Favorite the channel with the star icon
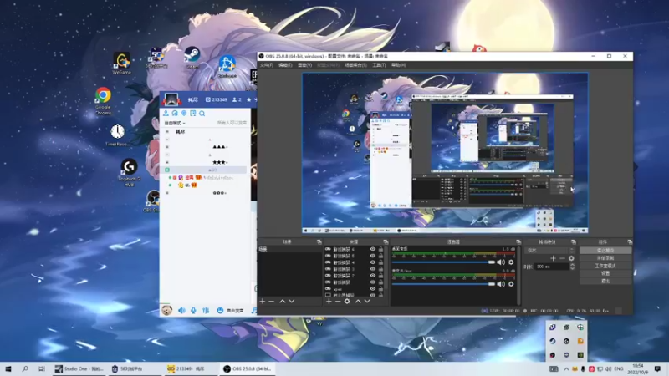 pyautogui.click(x=249, y=99)
